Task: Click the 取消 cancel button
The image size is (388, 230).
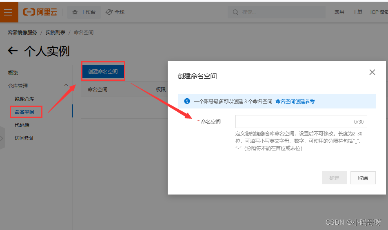Action: pyautogui.click(x=363, y=178)
